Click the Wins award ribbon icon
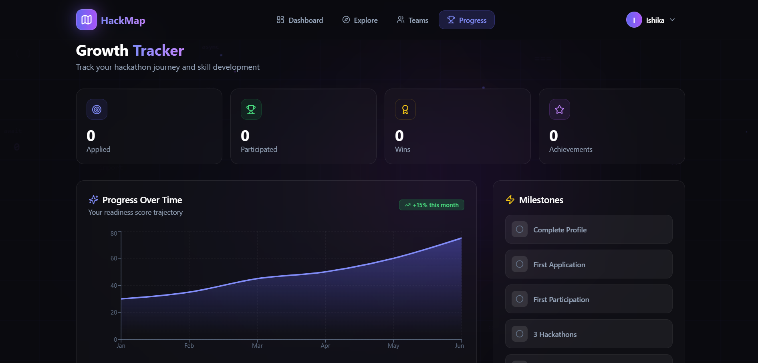The width and height of the screenshot is (758, 363). click(405, 109)
